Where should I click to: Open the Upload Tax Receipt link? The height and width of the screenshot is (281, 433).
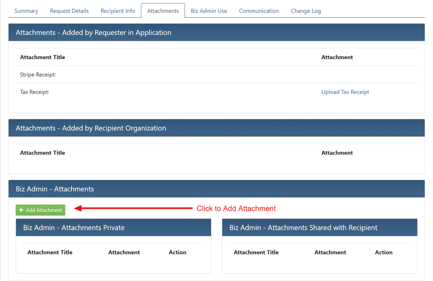click(345, 92)
